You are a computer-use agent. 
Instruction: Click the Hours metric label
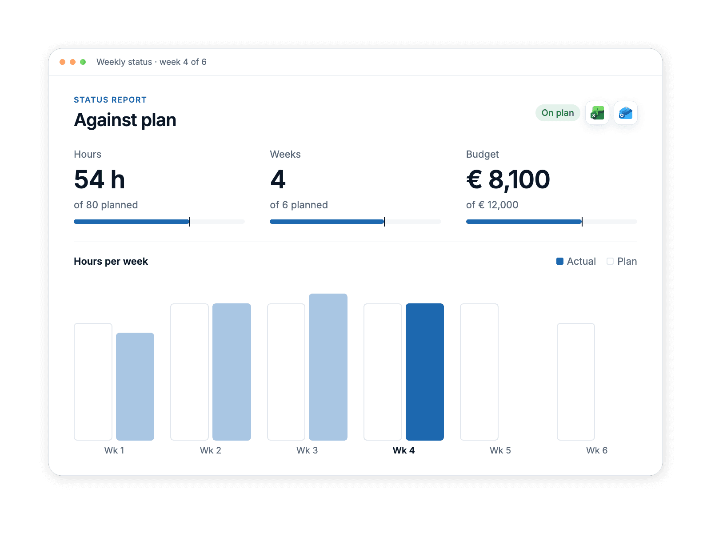tap(88, 154)
